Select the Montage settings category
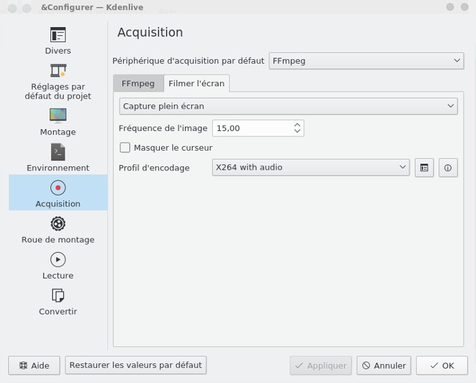This screenshot has height=383, width=476. [58, 122]
